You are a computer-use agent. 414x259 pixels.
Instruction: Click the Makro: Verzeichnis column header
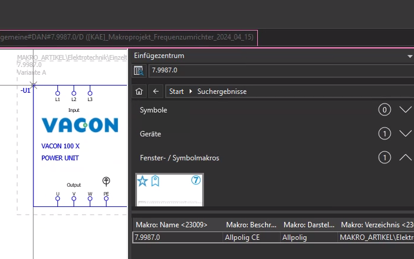[x=377, y=225]
